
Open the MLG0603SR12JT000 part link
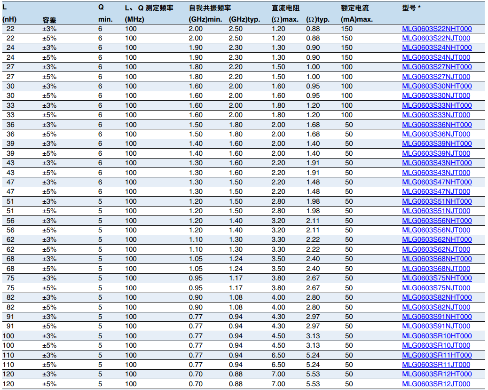[436, 384]
